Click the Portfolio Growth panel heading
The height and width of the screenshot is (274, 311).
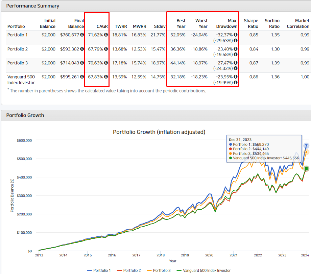click(25, 115)
